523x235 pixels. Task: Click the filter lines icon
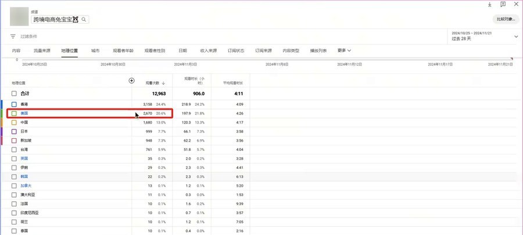(x=13, y=37)
